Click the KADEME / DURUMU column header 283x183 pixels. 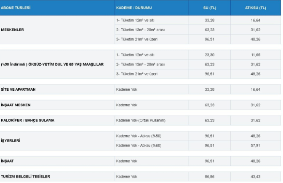pos(133,8)
